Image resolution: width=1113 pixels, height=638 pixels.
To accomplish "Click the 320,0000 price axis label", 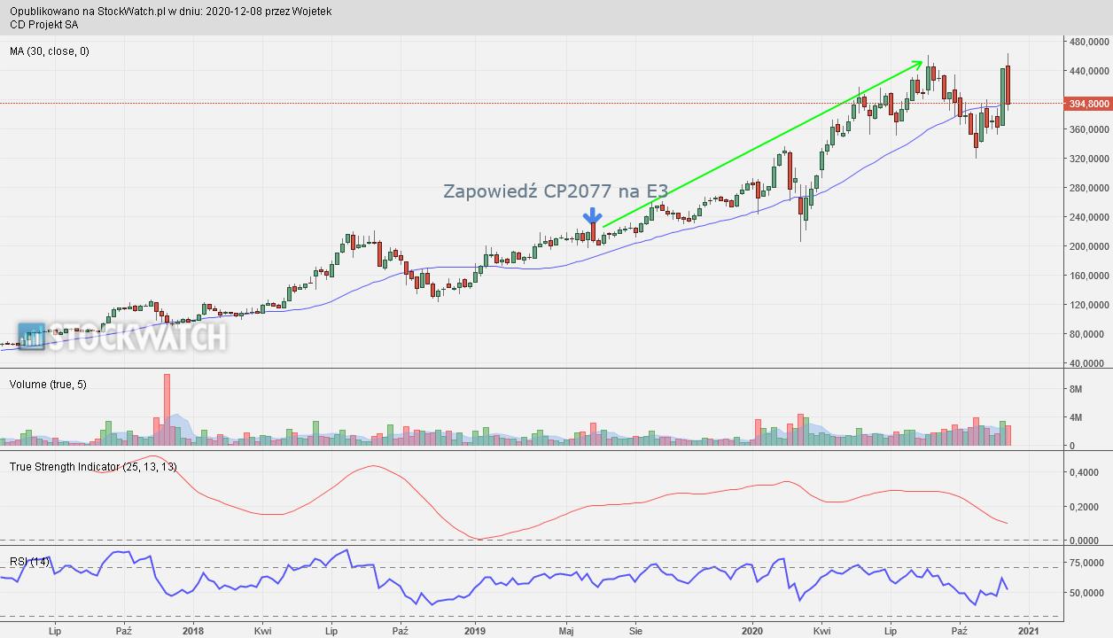I will coord(1089,159).
